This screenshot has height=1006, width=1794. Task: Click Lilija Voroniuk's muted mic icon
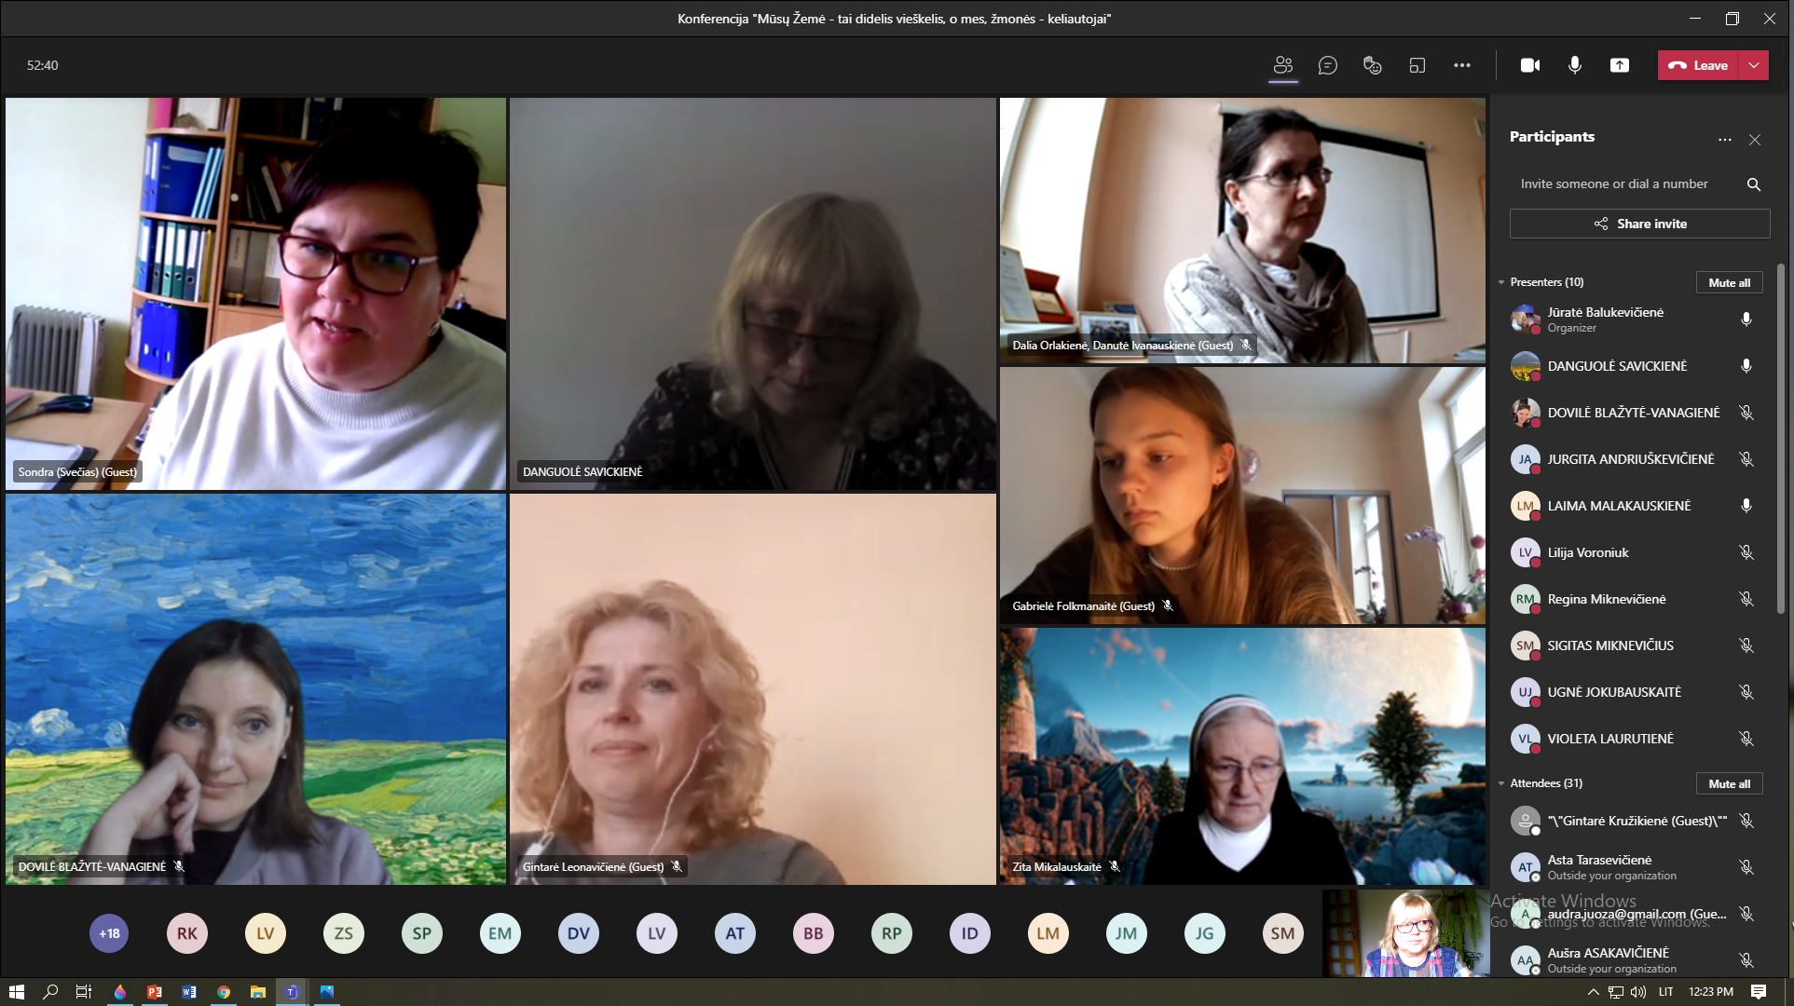click(x=1746, y=552)
